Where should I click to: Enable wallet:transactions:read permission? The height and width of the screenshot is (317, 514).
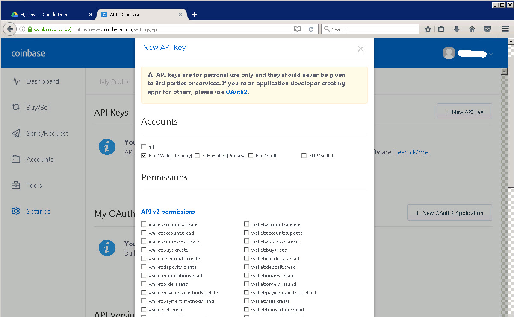pyautogui.click(x=246, y=309)
